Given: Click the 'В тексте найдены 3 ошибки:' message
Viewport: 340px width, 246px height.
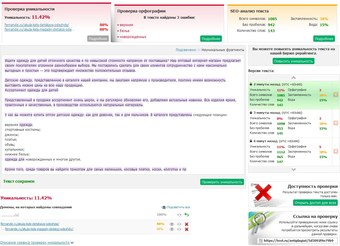Looking at the screenshot, I should pos(169,18).
